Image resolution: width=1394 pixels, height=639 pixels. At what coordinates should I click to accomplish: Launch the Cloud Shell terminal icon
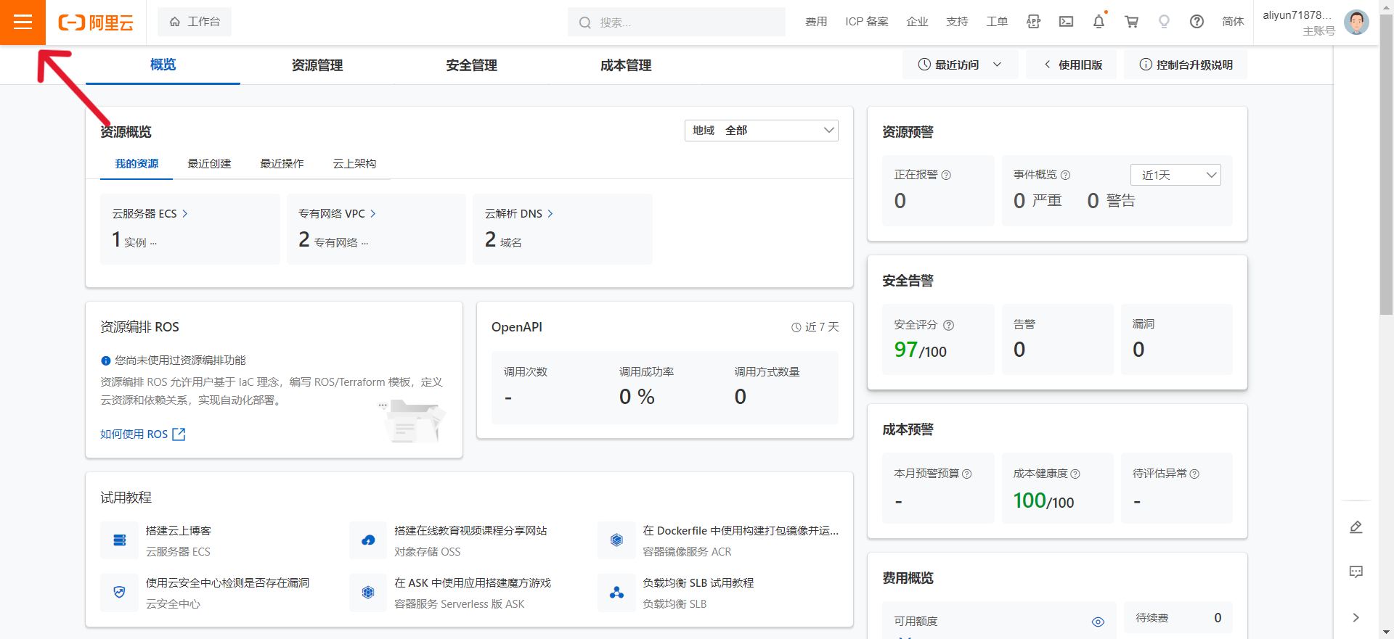click(1066, 22)
